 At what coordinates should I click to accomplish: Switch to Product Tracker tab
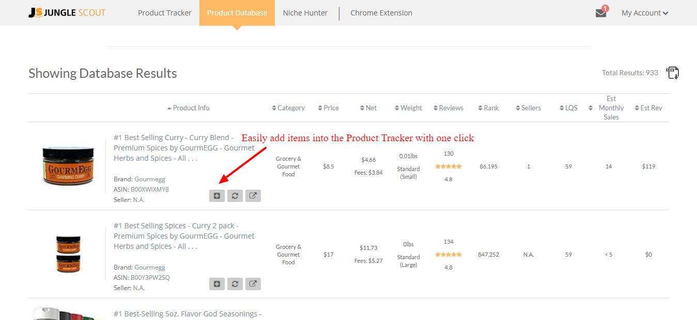pos(165,13)
